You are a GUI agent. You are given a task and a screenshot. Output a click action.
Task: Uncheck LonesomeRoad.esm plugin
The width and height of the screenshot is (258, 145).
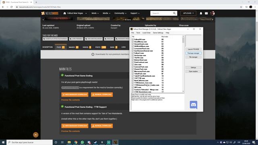click(x=133, y=49)
